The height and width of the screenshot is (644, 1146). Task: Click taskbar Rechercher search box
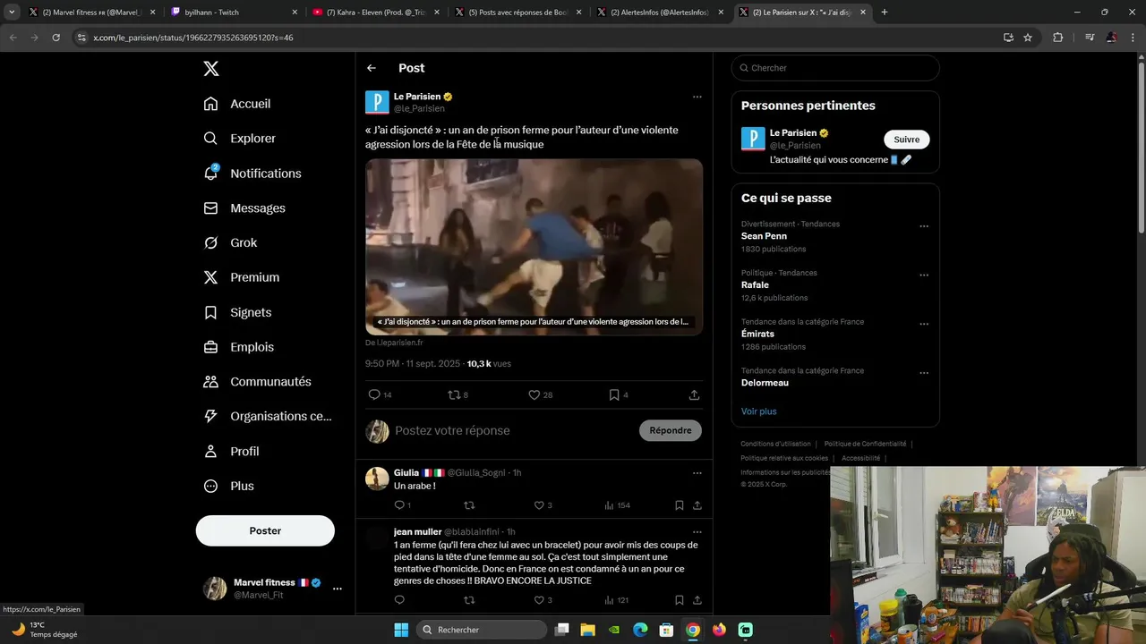click(x=482, y=630)
